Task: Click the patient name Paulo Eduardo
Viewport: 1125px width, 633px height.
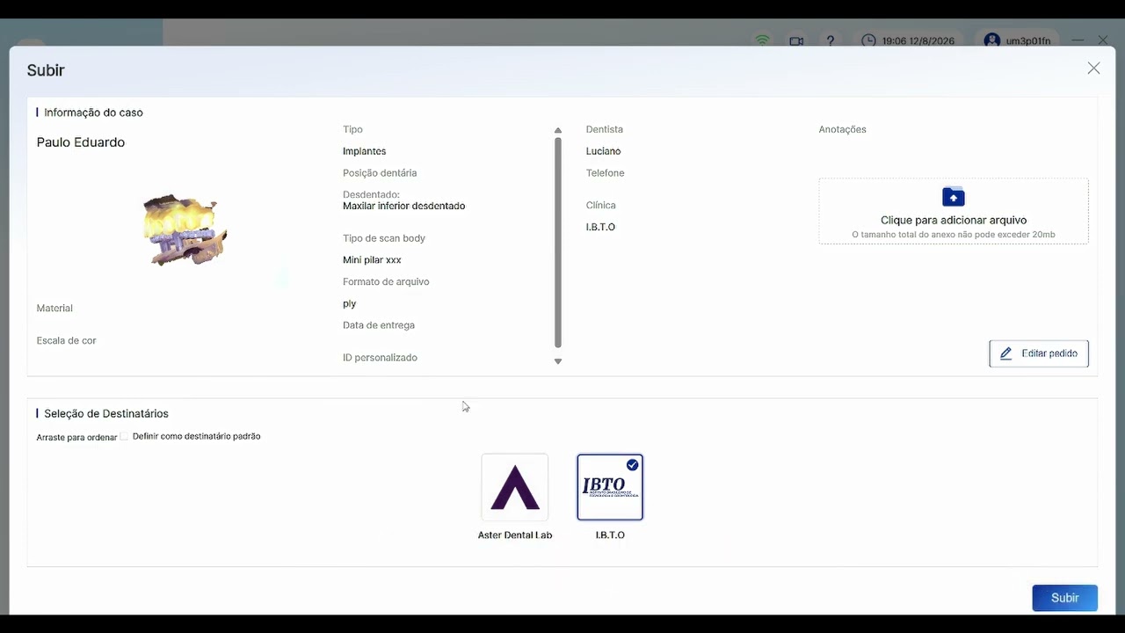Action: 81,142
